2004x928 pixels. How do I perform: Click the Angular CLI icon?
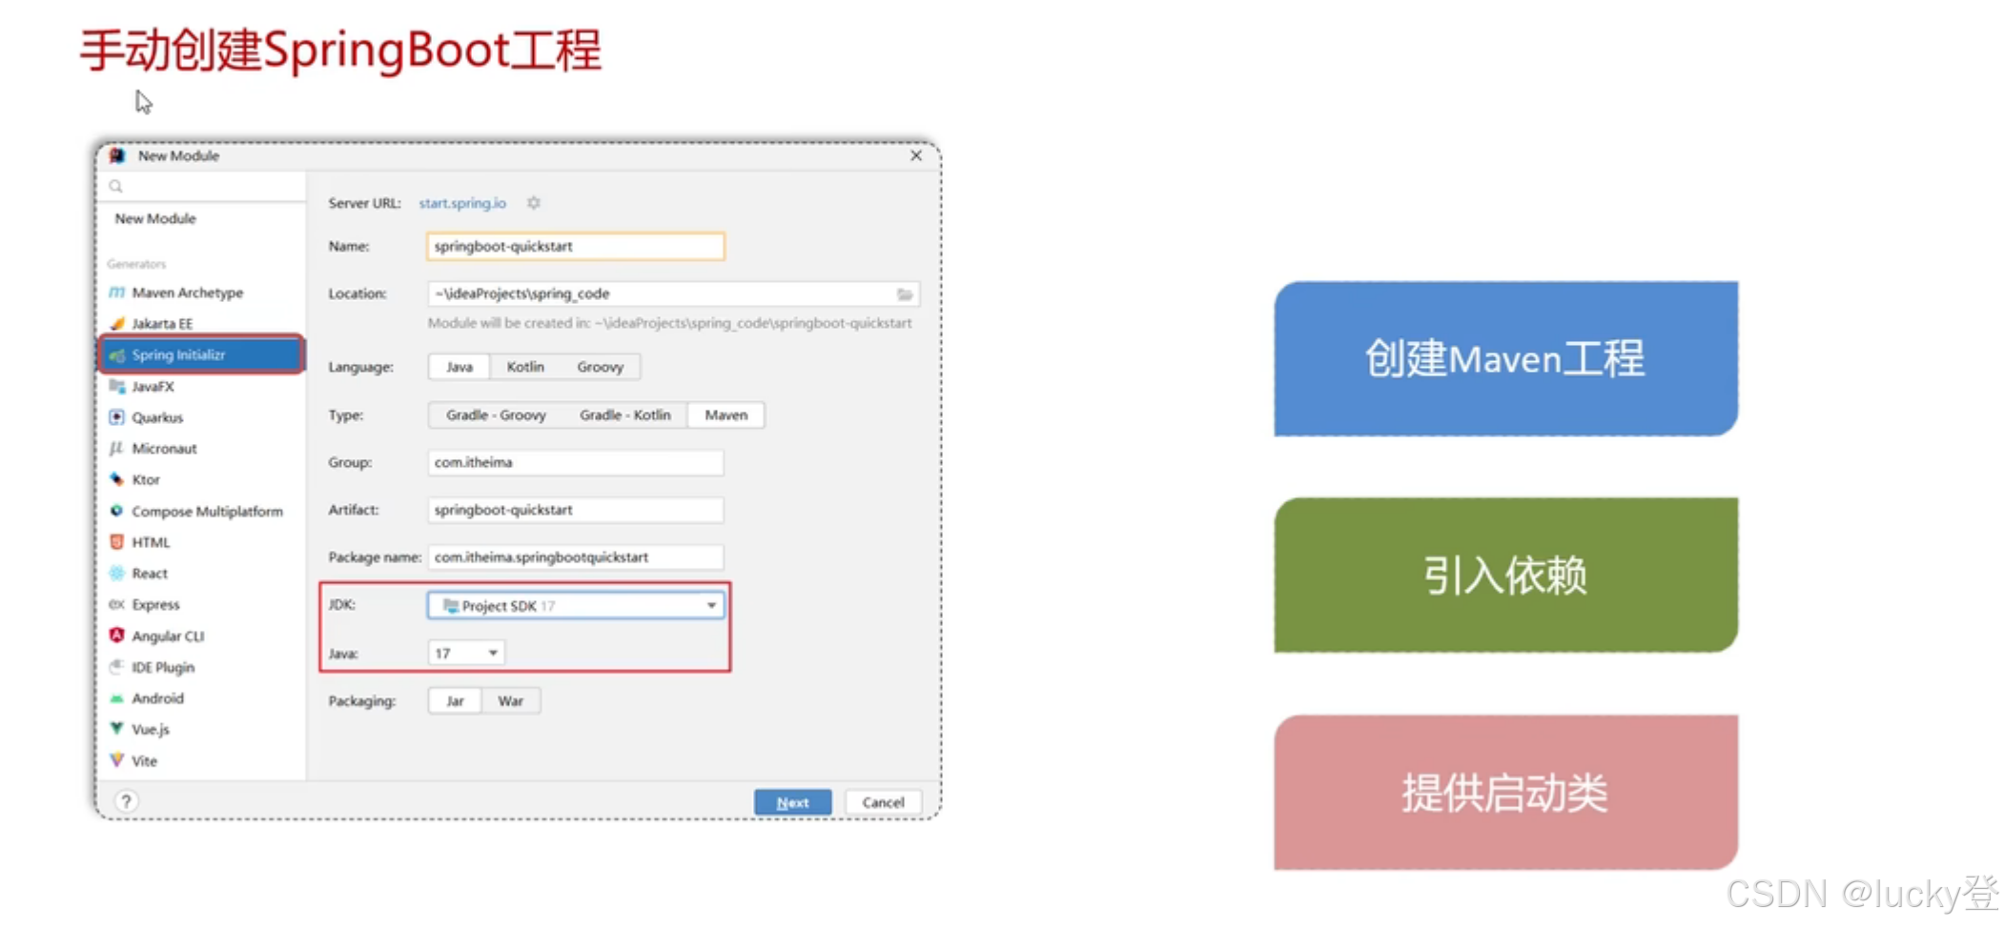pyautogui.click(x=116, y=635)
